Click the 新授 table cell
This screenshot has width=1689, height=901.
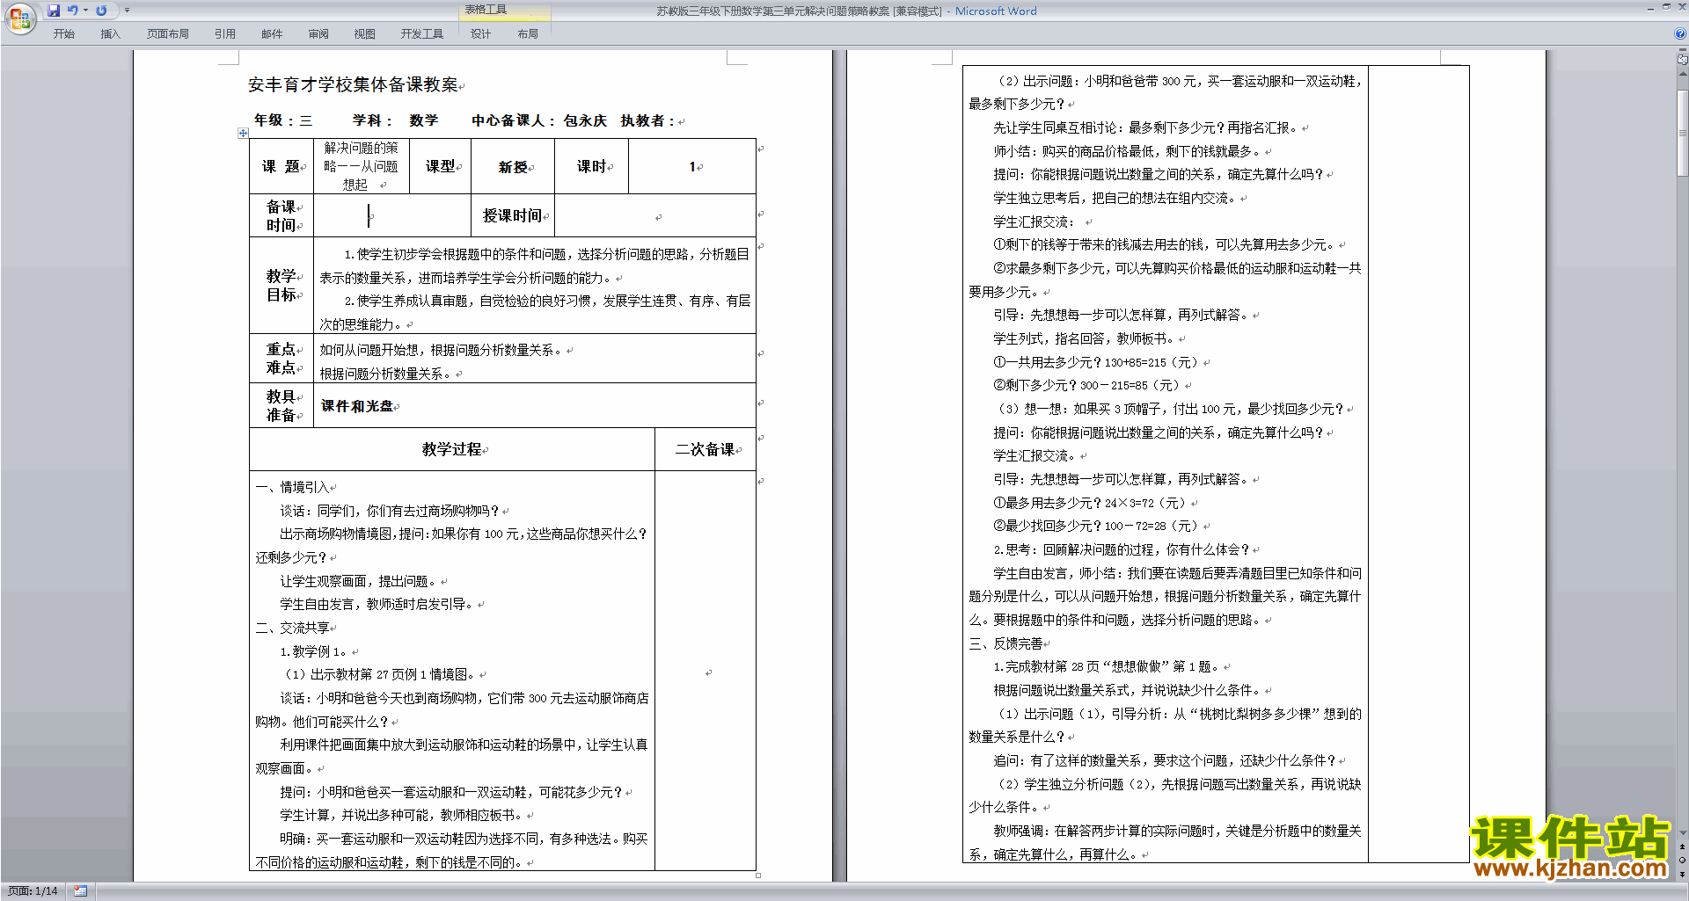[x=513, y=167]
